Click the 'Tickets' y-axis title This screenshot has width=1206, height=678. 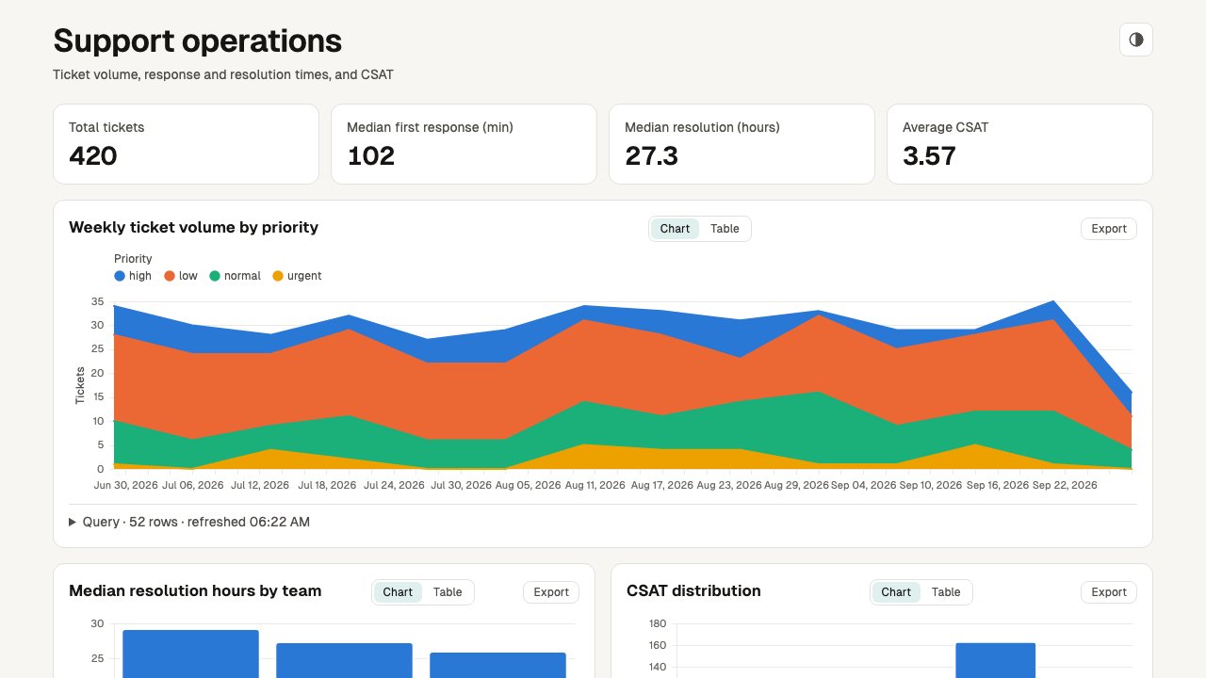[x=81, y=385]
